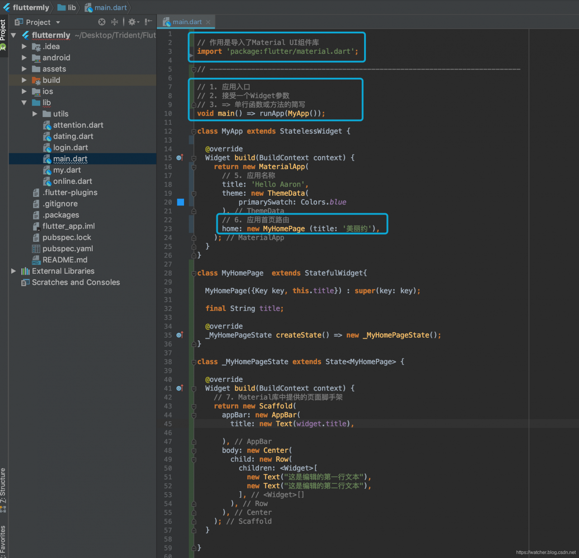Image resolution: width=579 pixels, height=558 pixels.
Task: Open login.dart file
Action: [70, 148]
